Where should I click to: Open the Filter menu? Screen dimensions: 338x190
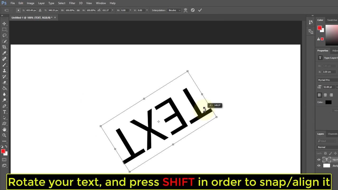[x=72, y=3]
